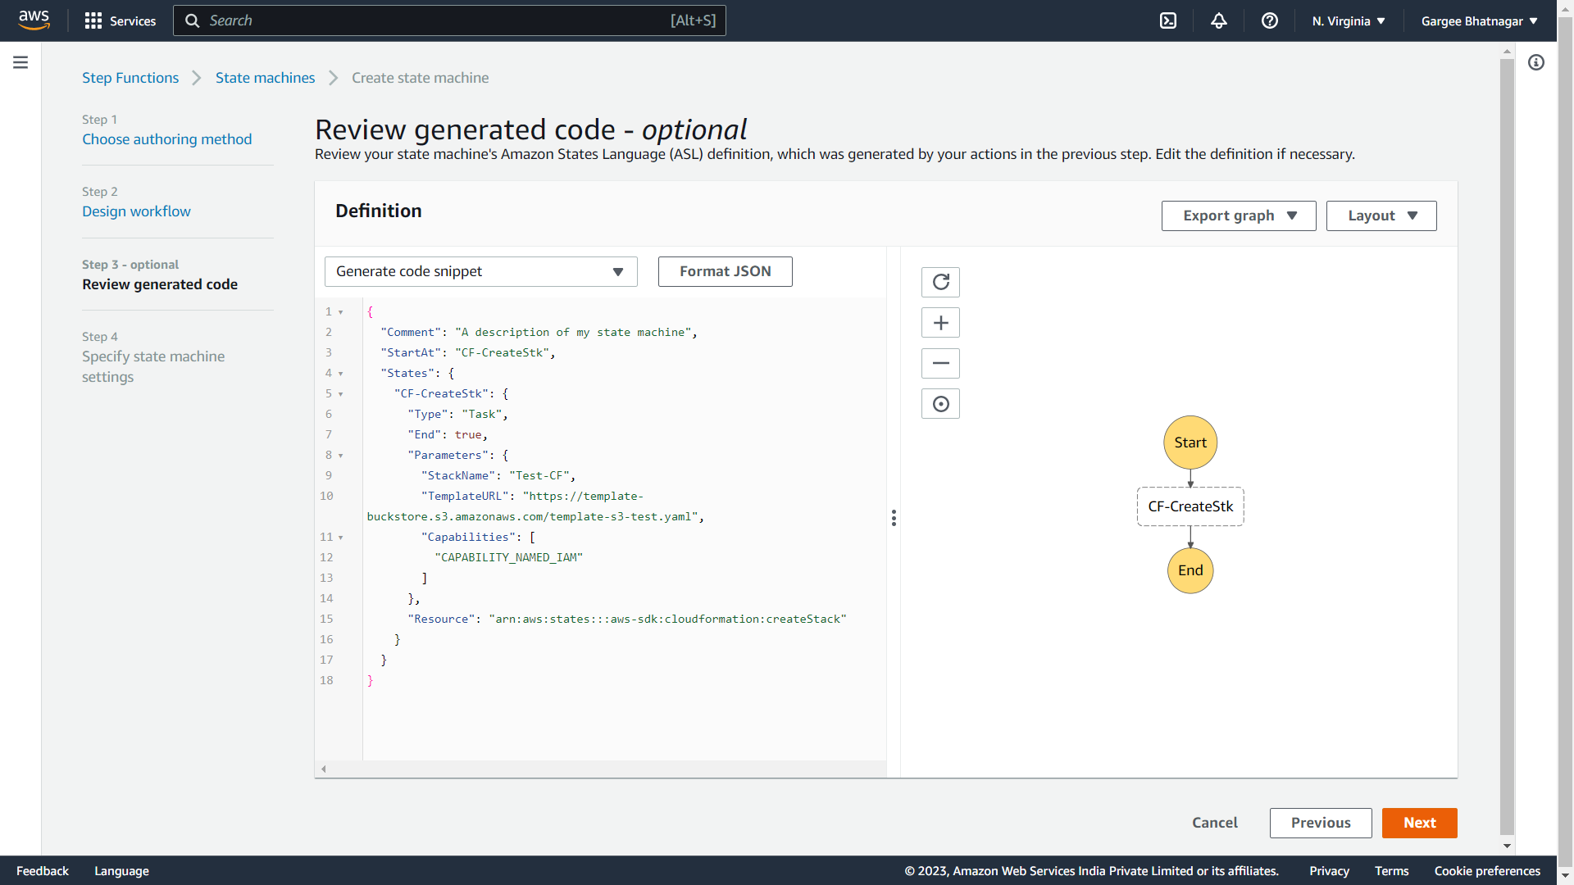Center the workflow graph view

pos(940,404)
